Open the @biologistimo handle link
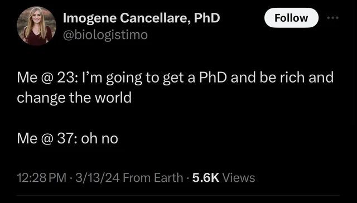Viewport: 357px width, 203px height. (x=105, y=35)
